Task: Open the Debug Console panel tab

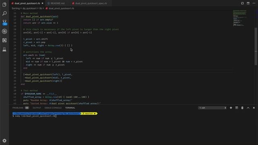Action: click(53, 108)
